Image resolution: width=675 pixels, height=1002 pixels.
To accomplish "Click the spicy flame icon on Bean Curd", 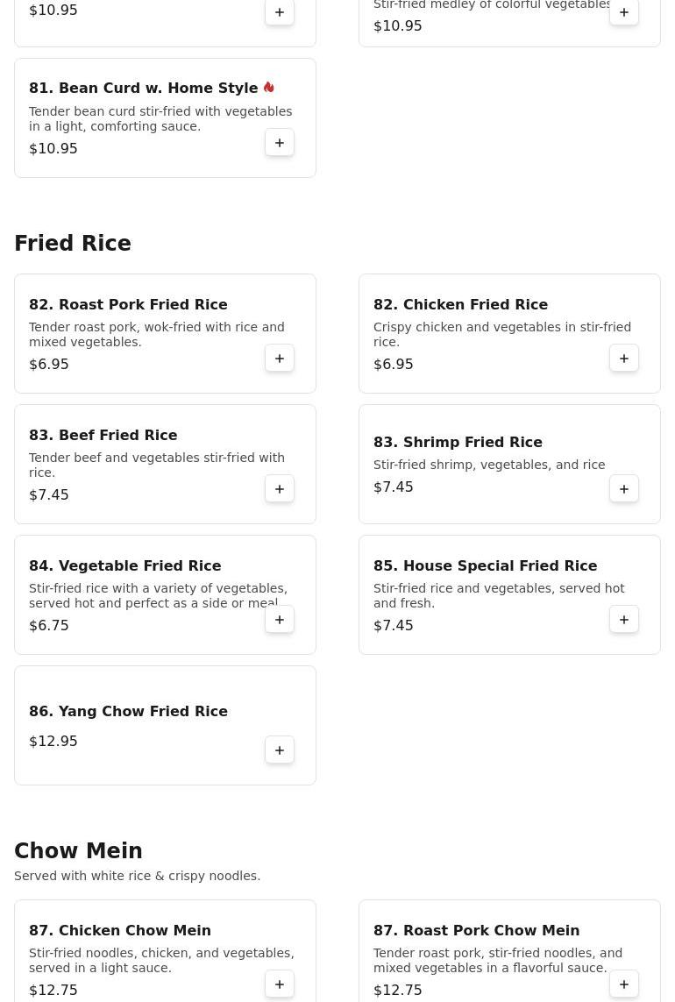I will coord(269,88).
